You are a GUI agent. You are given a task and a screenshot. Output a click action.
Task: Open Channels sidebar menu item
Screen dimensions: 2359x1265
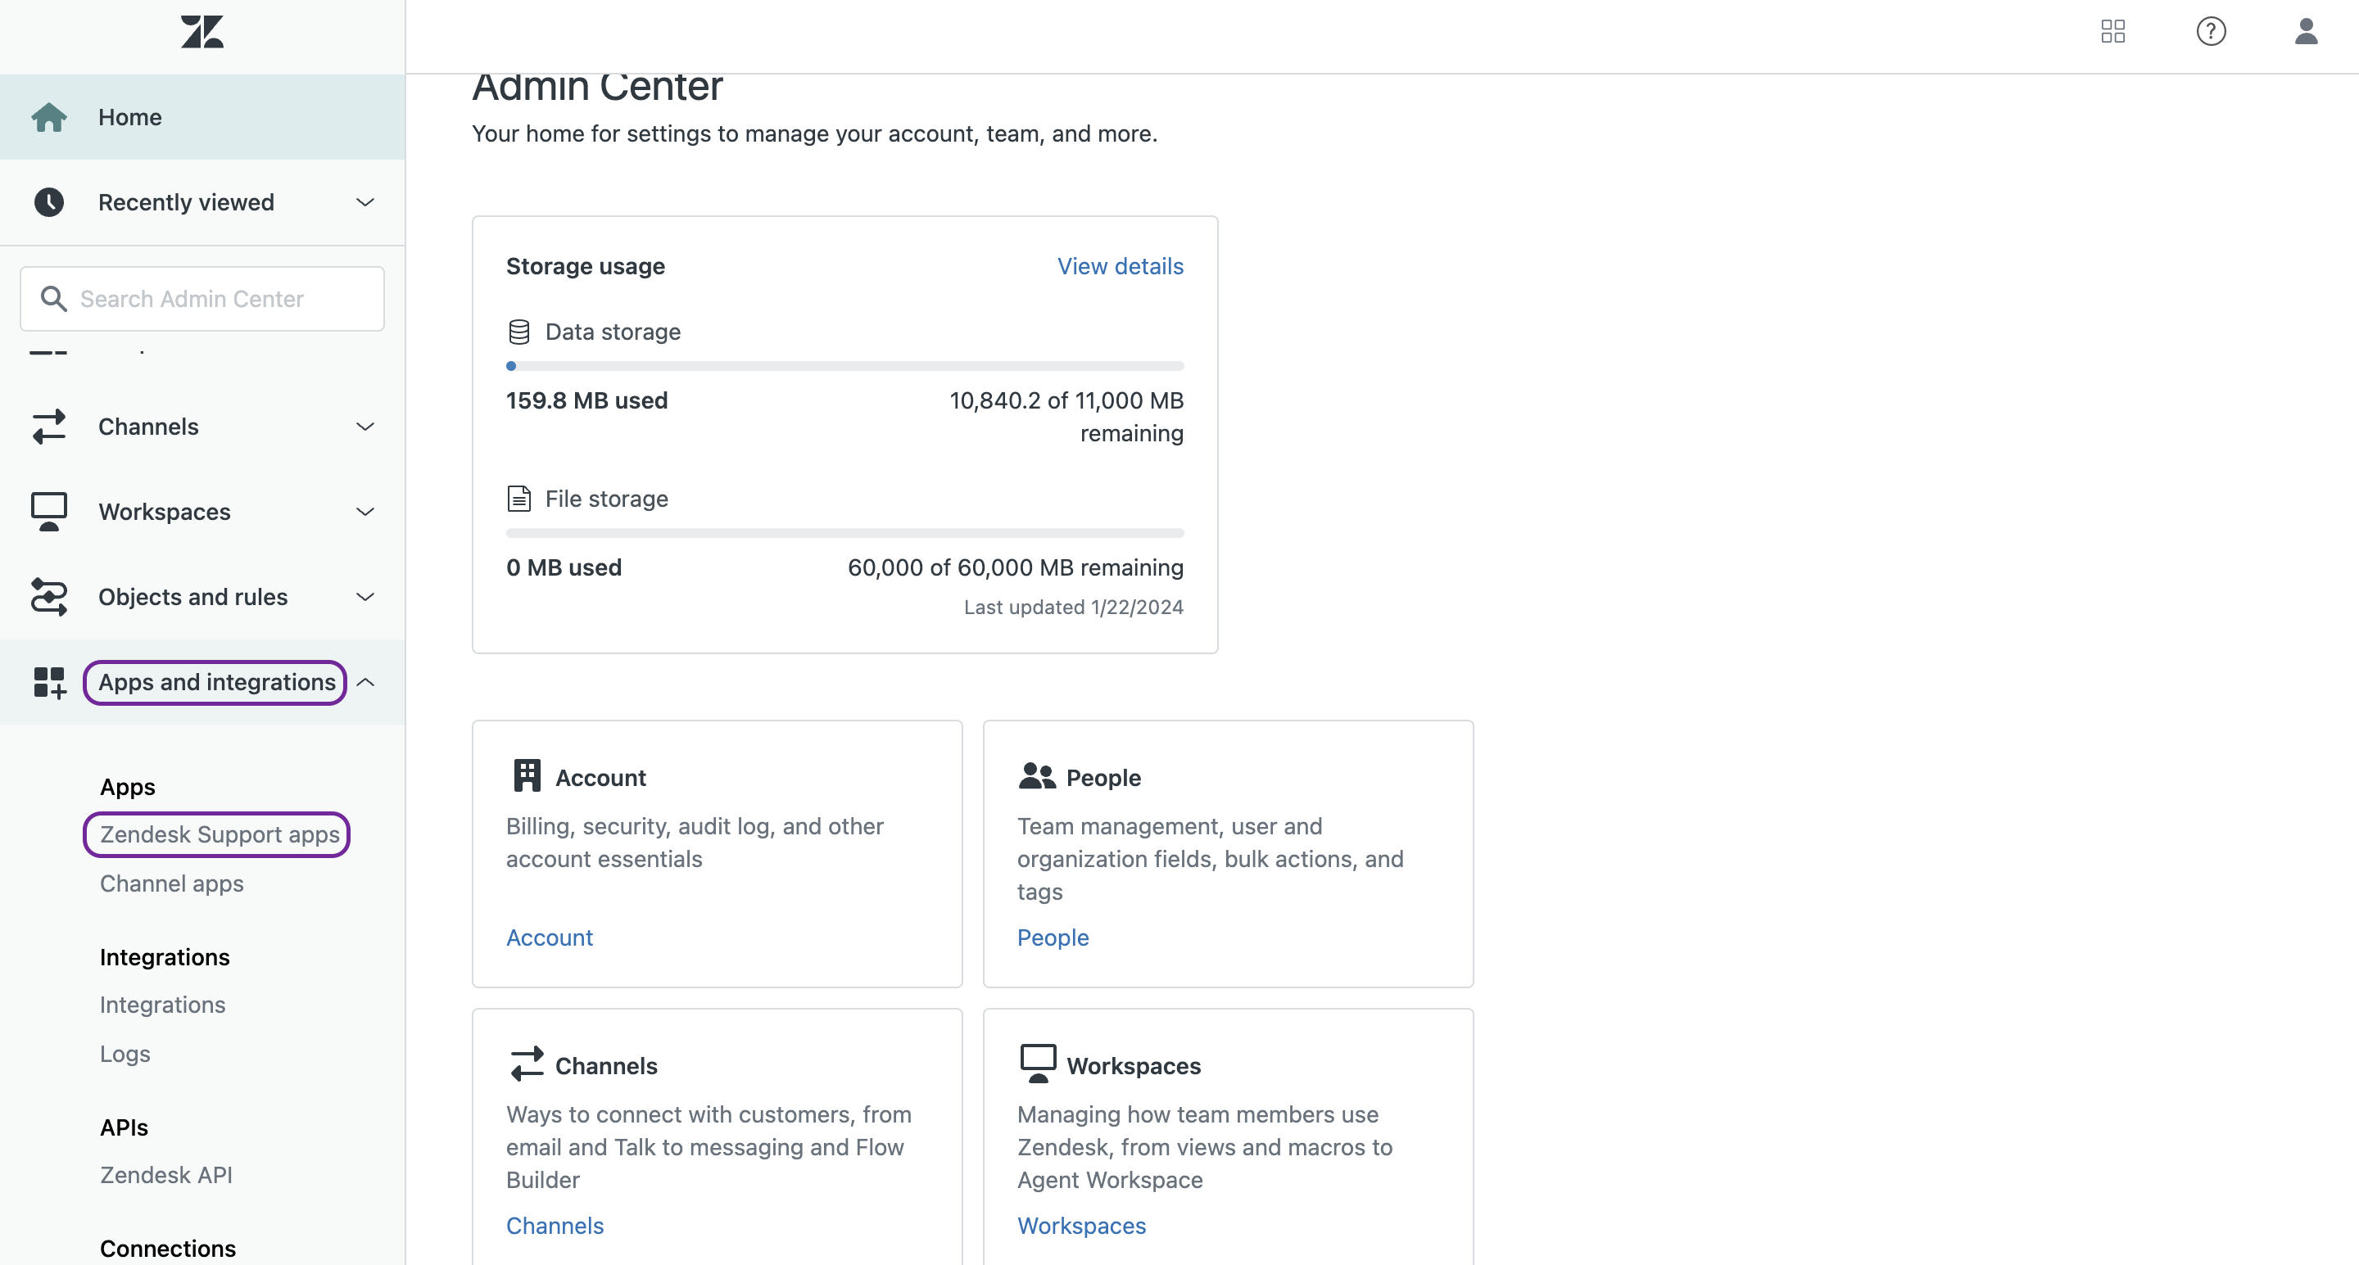[202, 427]
